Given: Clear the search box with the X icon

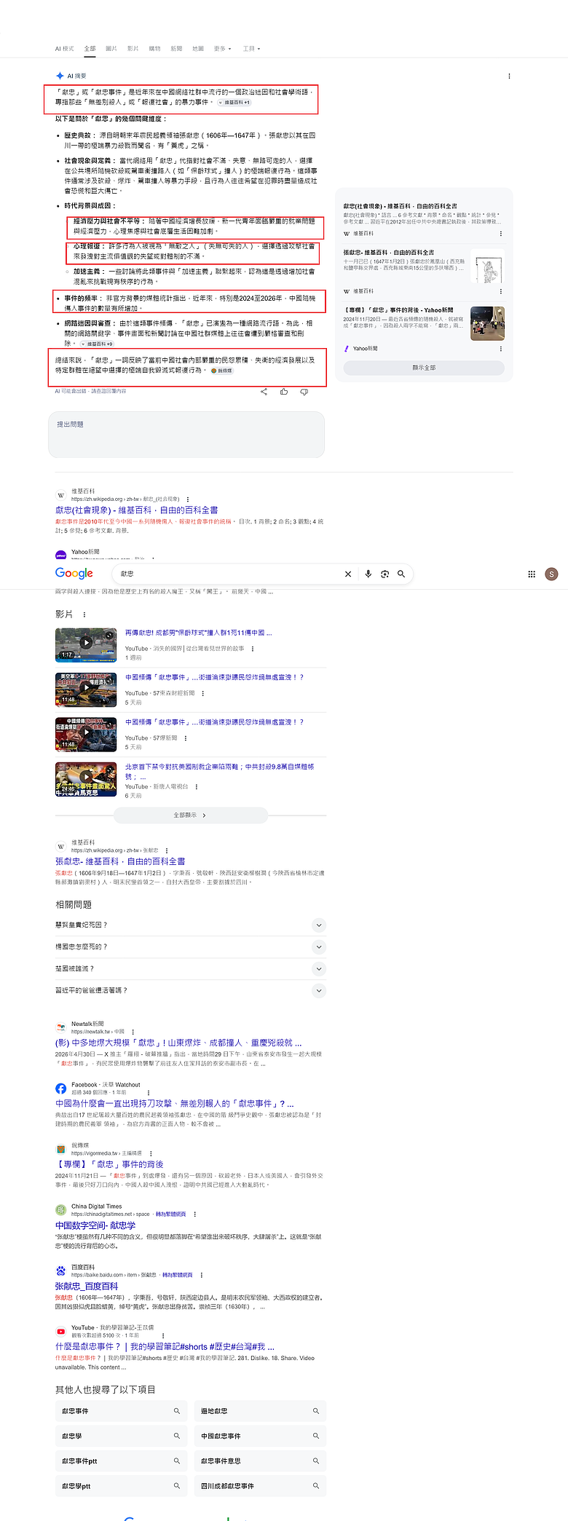Looking at the screenshot, I should tap(348, 574).
